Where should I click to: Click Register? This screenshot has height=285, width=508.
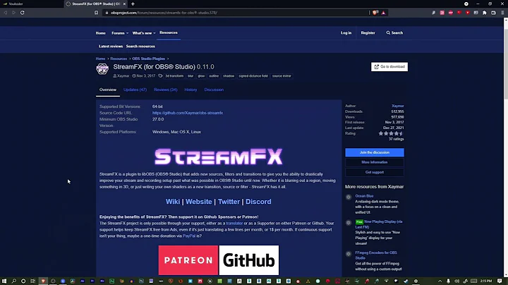[368, 32]
